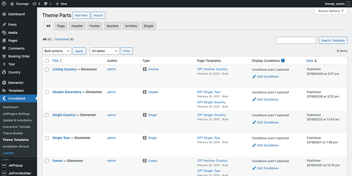Click the Elementor icon beside Header type
The width and height of the screenshot is (352, 176).
(145, 92)
